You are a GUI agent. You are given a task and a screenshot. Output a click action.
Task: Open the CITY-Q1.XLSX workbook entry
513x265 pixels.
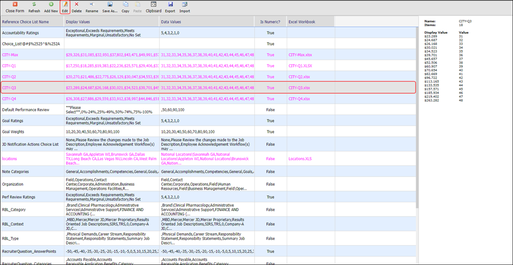click(x=302, y=66)
